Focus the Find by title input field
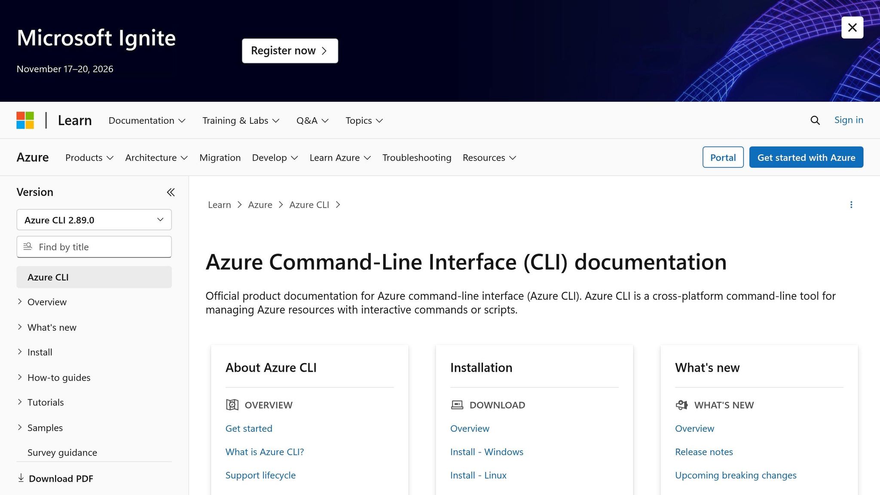This screenshot has width=880, height=495. [x=94, y=247]
